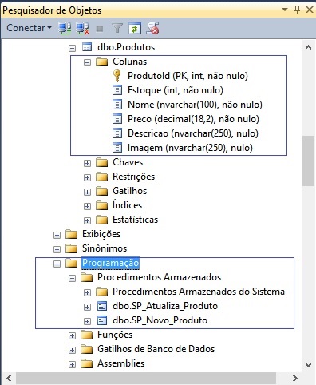The image size is (316, 385).
Task: Select the ProdutoId primary key column
Action: click(188, 76)
